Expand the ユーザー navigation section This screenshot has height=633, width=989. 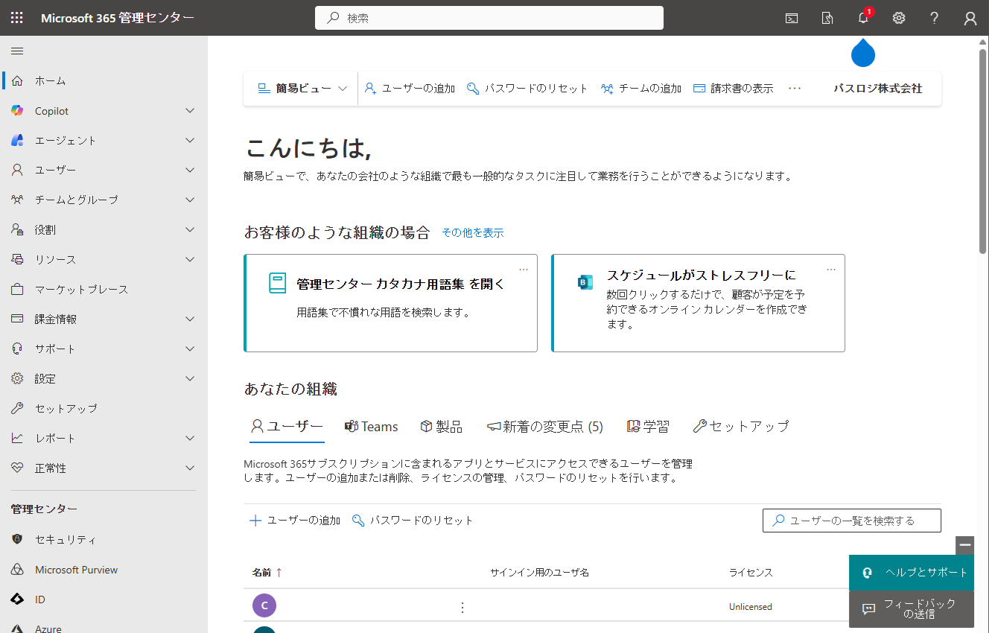point(190,170)
